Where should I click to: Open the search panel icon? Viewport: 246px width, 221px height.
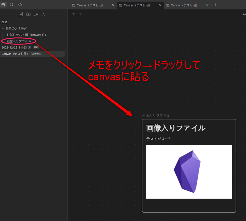tap(11, 5)
